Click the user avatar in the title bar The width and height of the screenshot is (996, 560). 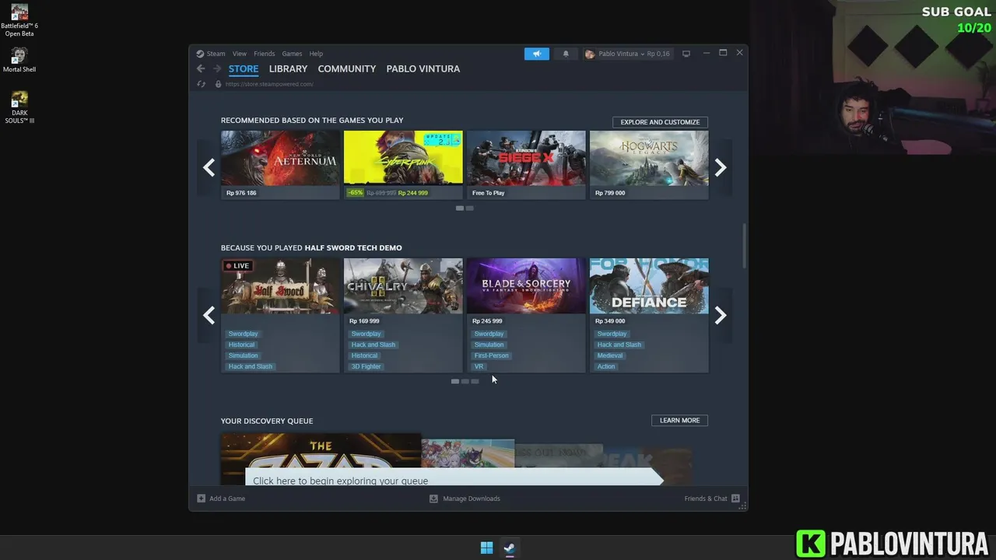[x=590, y=54]
